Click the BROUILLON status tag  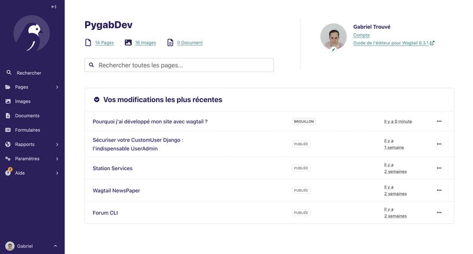[304, 122]
